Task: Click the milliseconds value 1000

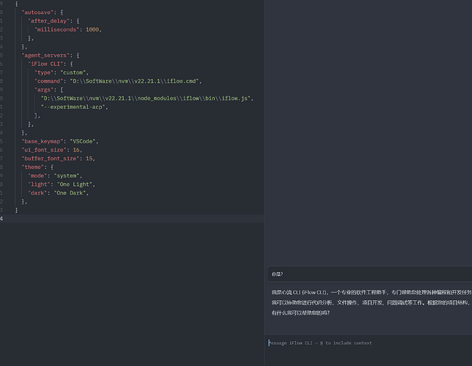Action: (92, 29)
